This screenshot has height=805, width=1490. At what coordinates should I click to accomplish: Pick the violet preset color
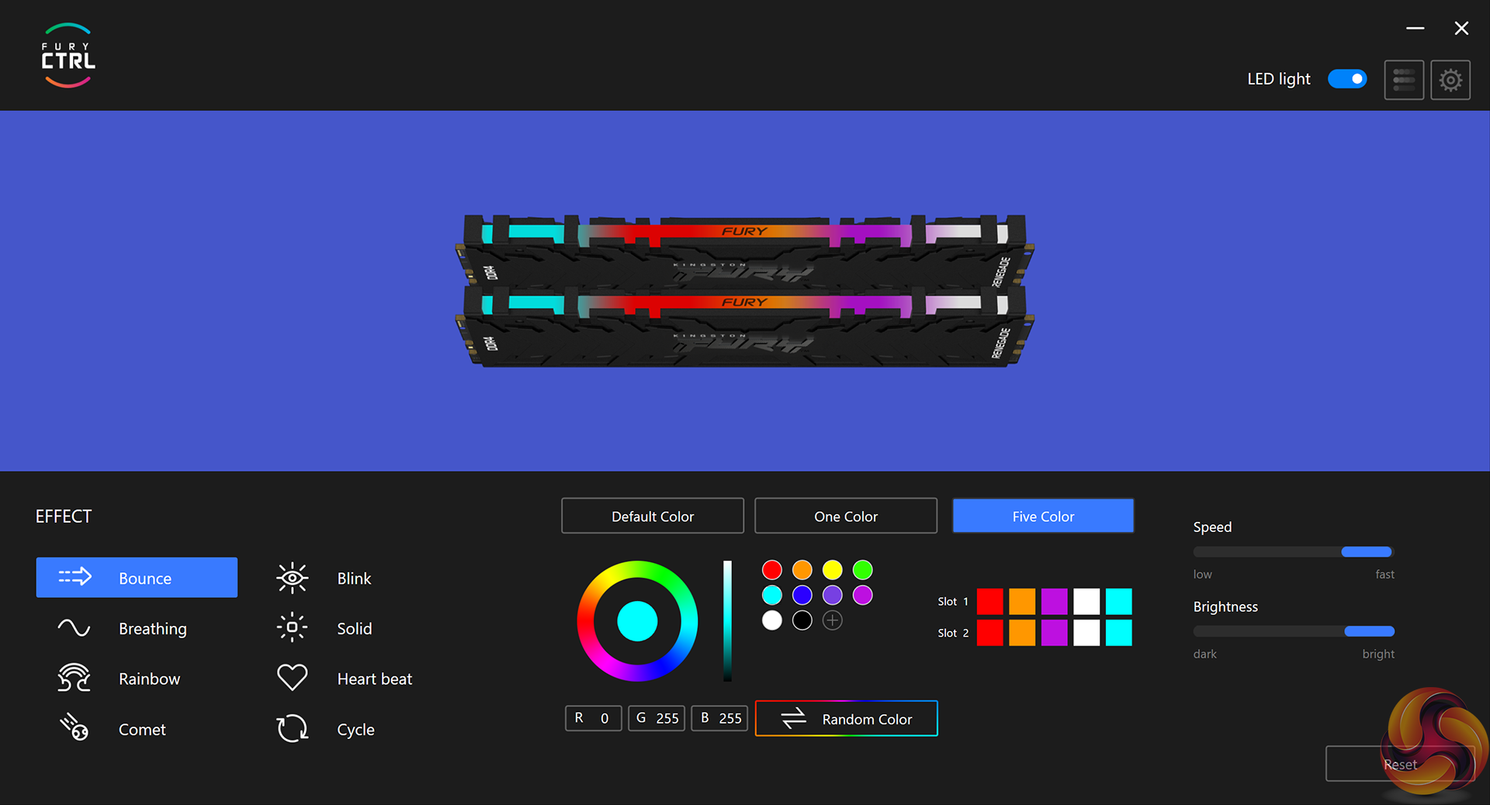(x=833, y=596)
